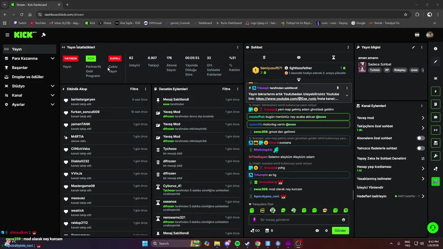Open Yayın İstatistikleri three-dot menu
The image size is (443, 249).
tap(237, 47)
